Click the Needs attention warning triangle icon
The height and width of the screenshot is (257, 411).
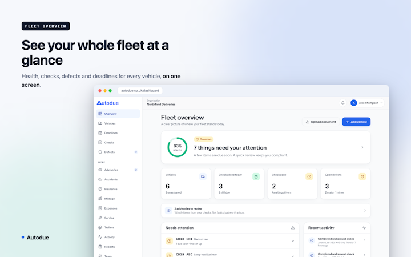pos(293,228)
